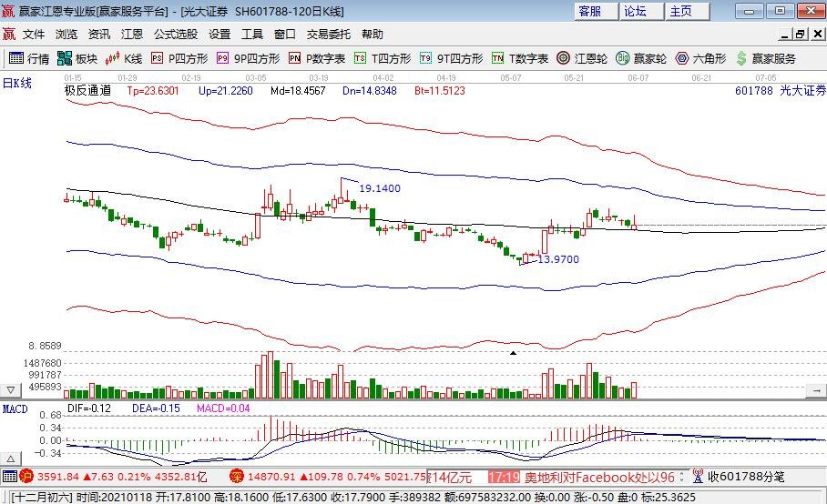Open the 帮助 menu
This screenshot has height=504, width=827.
(x=373, y=35)
